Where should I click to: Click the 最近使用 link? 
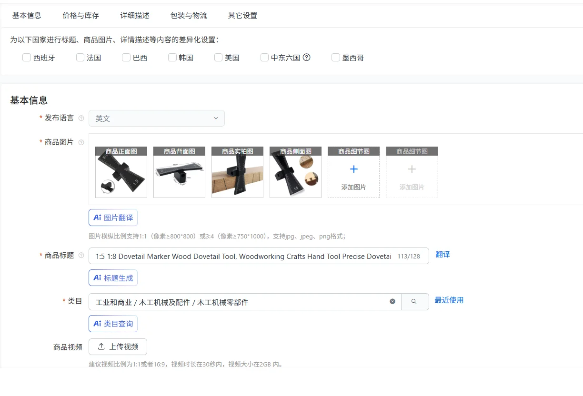pos(449,300)
